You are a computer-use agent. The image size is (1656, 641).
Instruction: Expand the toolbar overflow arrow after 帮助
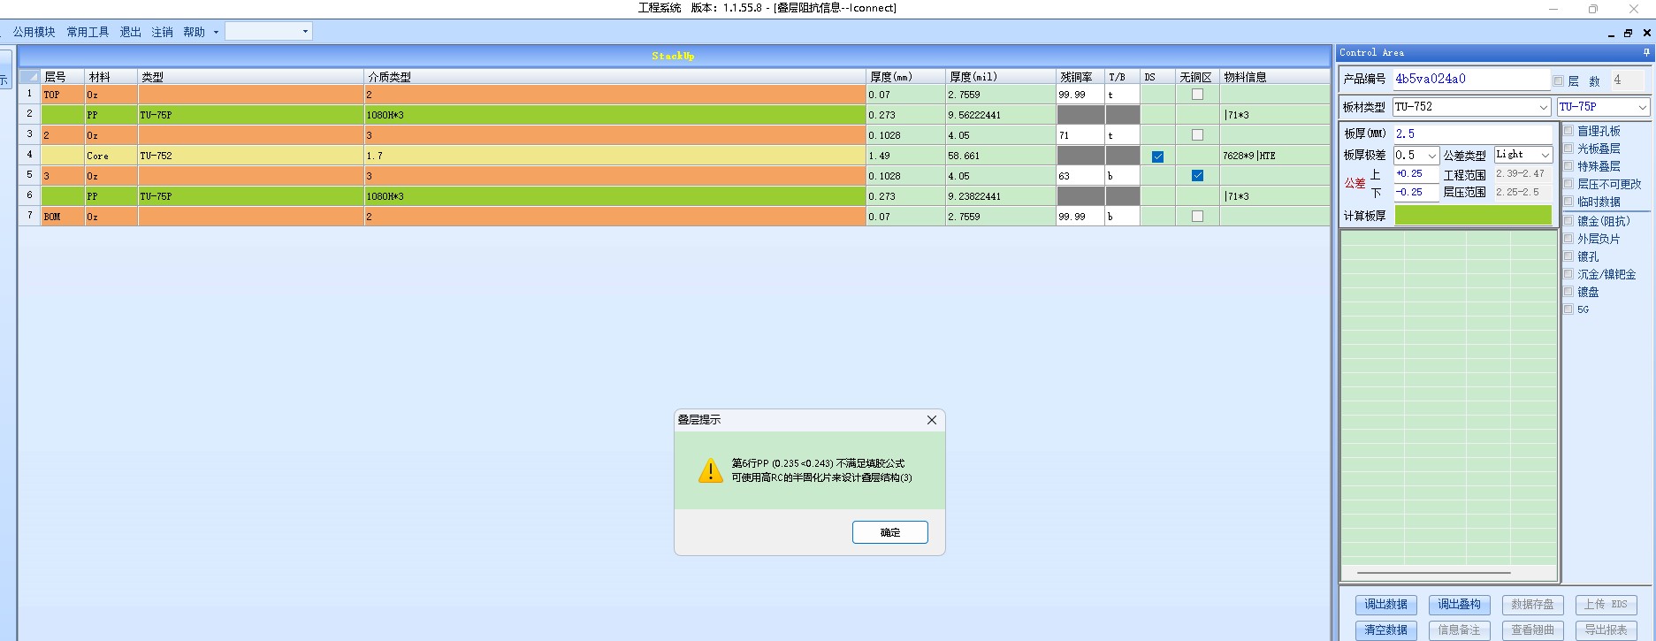216,33
